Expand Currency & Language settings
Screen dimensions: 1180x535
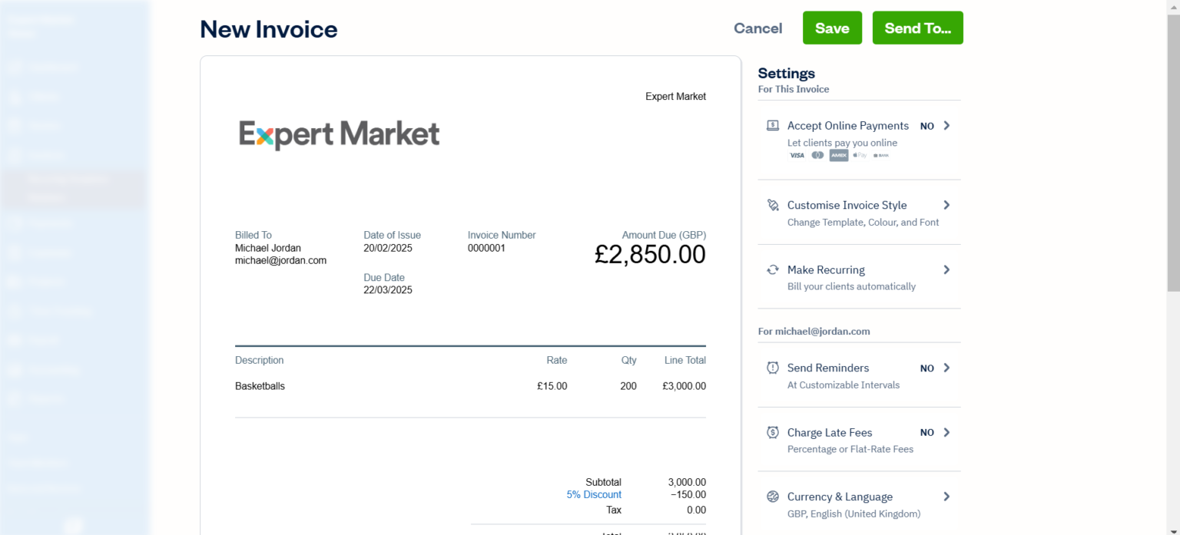(x=947, y=497)
